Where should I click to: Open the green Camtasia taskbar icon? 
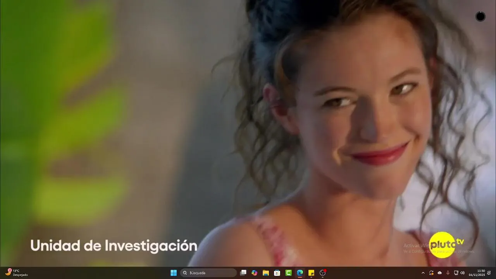pos(288,273)
